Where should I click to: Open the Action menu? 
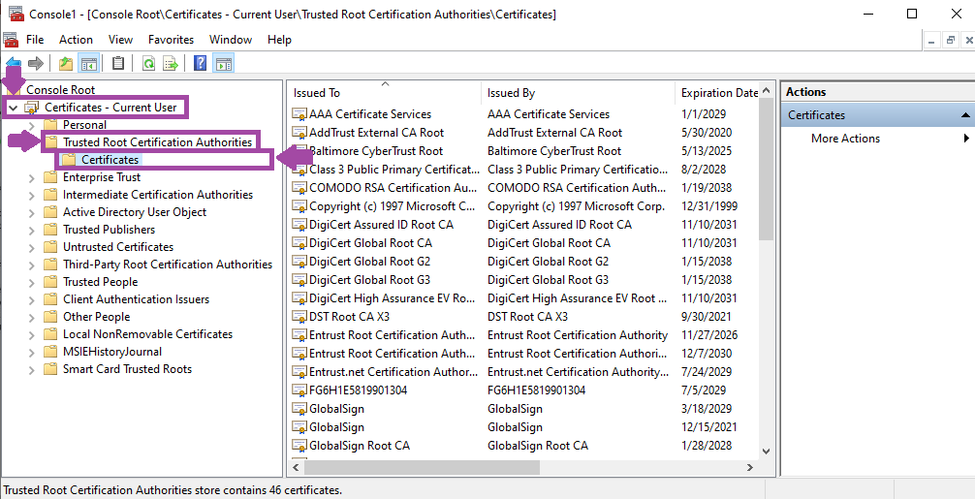click(x=76, y=40)
